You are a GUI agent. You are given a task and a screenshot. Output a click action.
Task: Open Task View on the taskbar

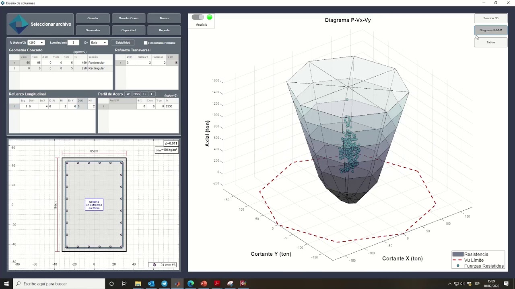tap(124, 284)
